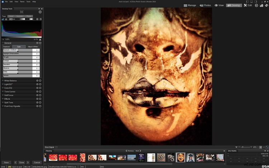269x168 pixels.
Task: Select the Black & White treatment
Action: (33, 47)
